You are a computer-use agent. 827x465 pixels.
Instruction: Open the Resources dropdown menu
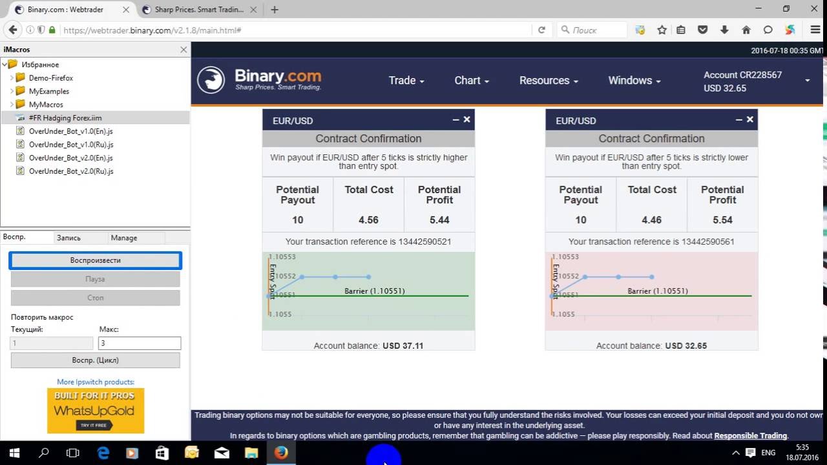(549, 80)
